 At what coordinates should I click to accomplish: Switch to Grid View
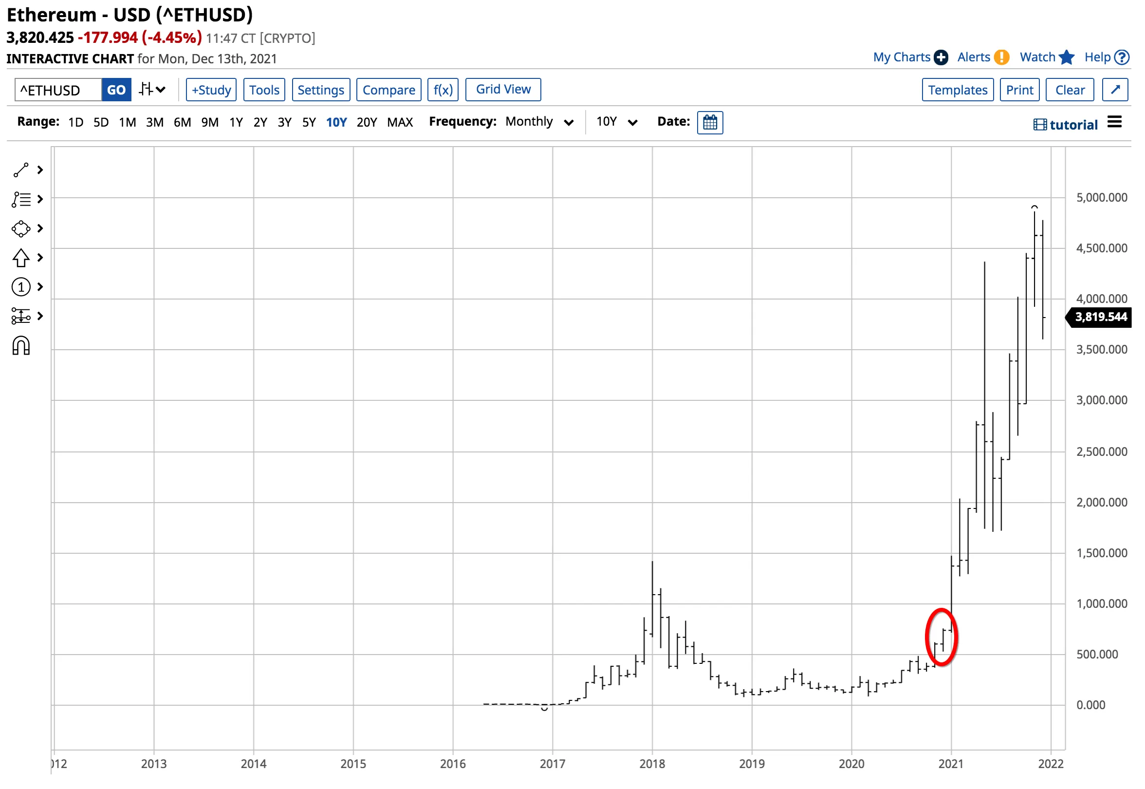click(503, 90)
